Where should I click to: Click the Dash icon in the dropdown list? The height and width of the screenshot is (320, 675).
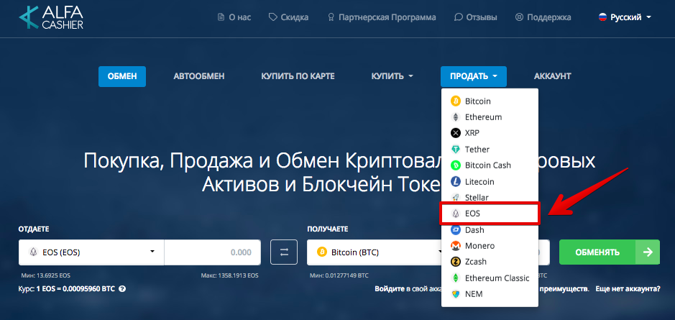pos(456,230)
